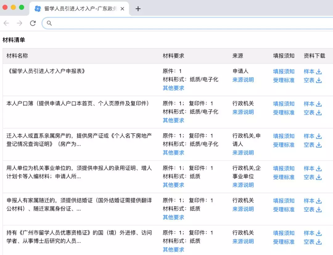Click the 材料清单 section heading

pyautogui.click(x=14, y=40)
